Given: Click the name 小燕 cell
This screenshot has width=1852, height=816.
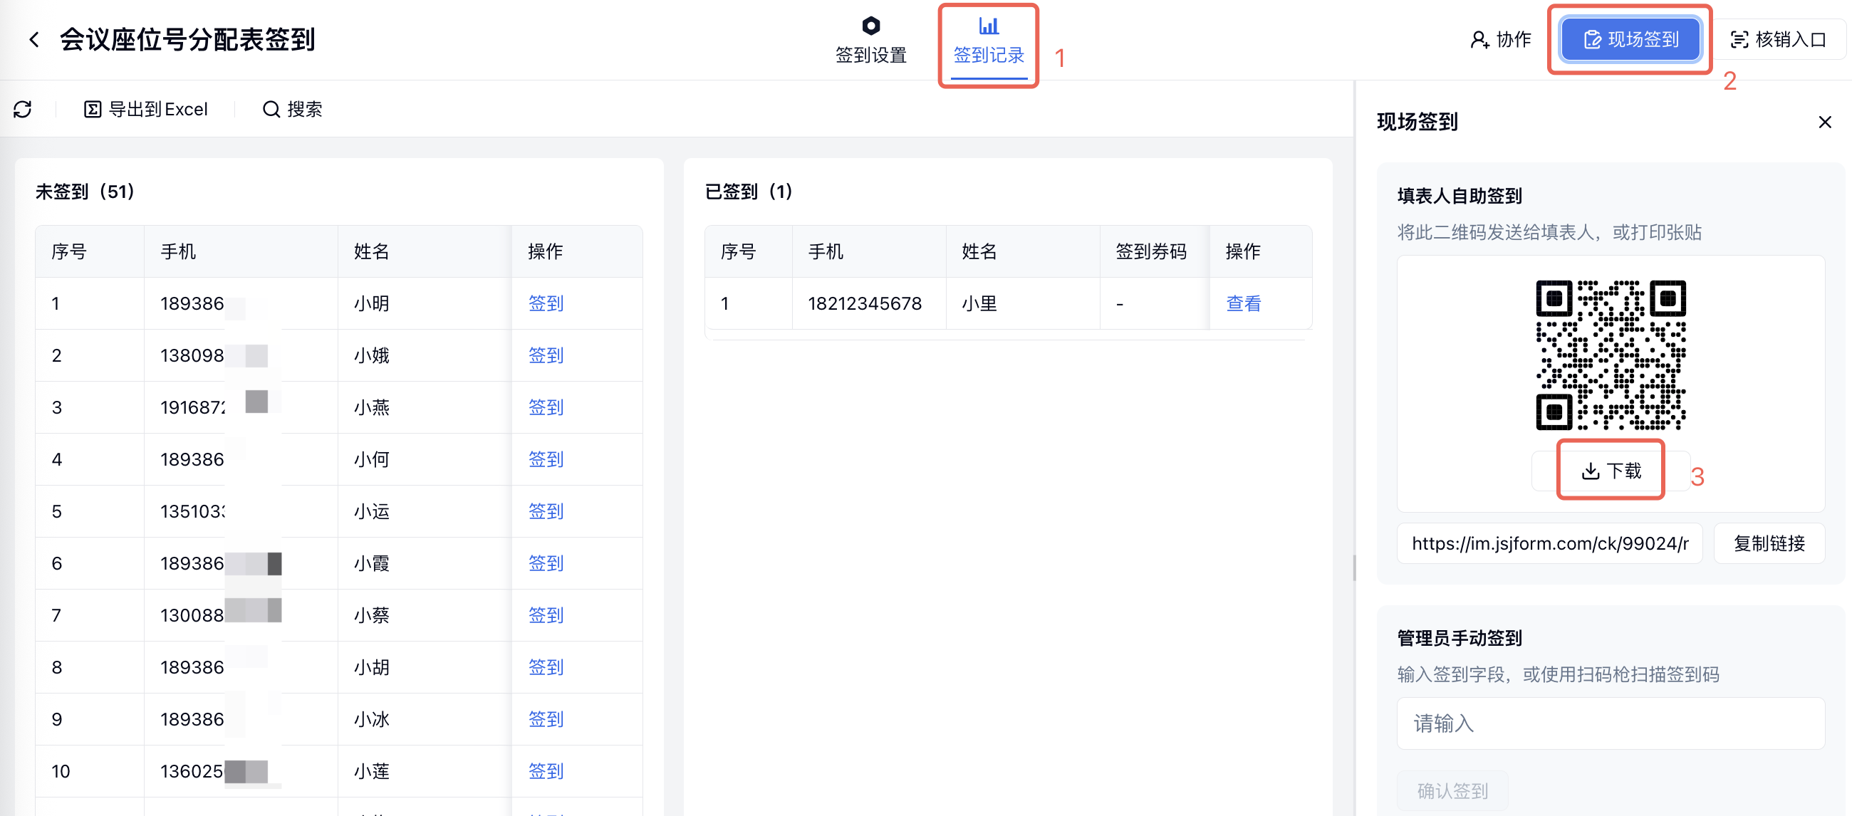Looking at the screenshot, I should [x=371, y=407].
